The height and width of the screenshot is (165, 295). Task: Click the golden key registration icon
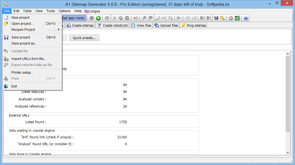coord(222,18)
